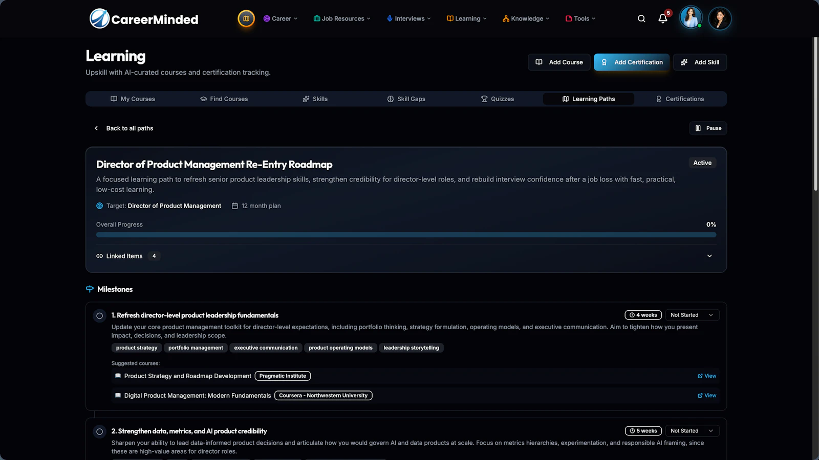This screenshot has width=819, height=460.
Task: Click the executive communication tag
Action: 266,348
